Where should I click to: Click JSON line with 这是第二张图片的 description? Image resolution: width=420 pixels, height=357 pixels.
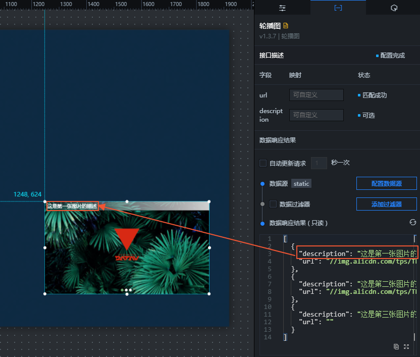pyautogui.click(x=357, y=284)
